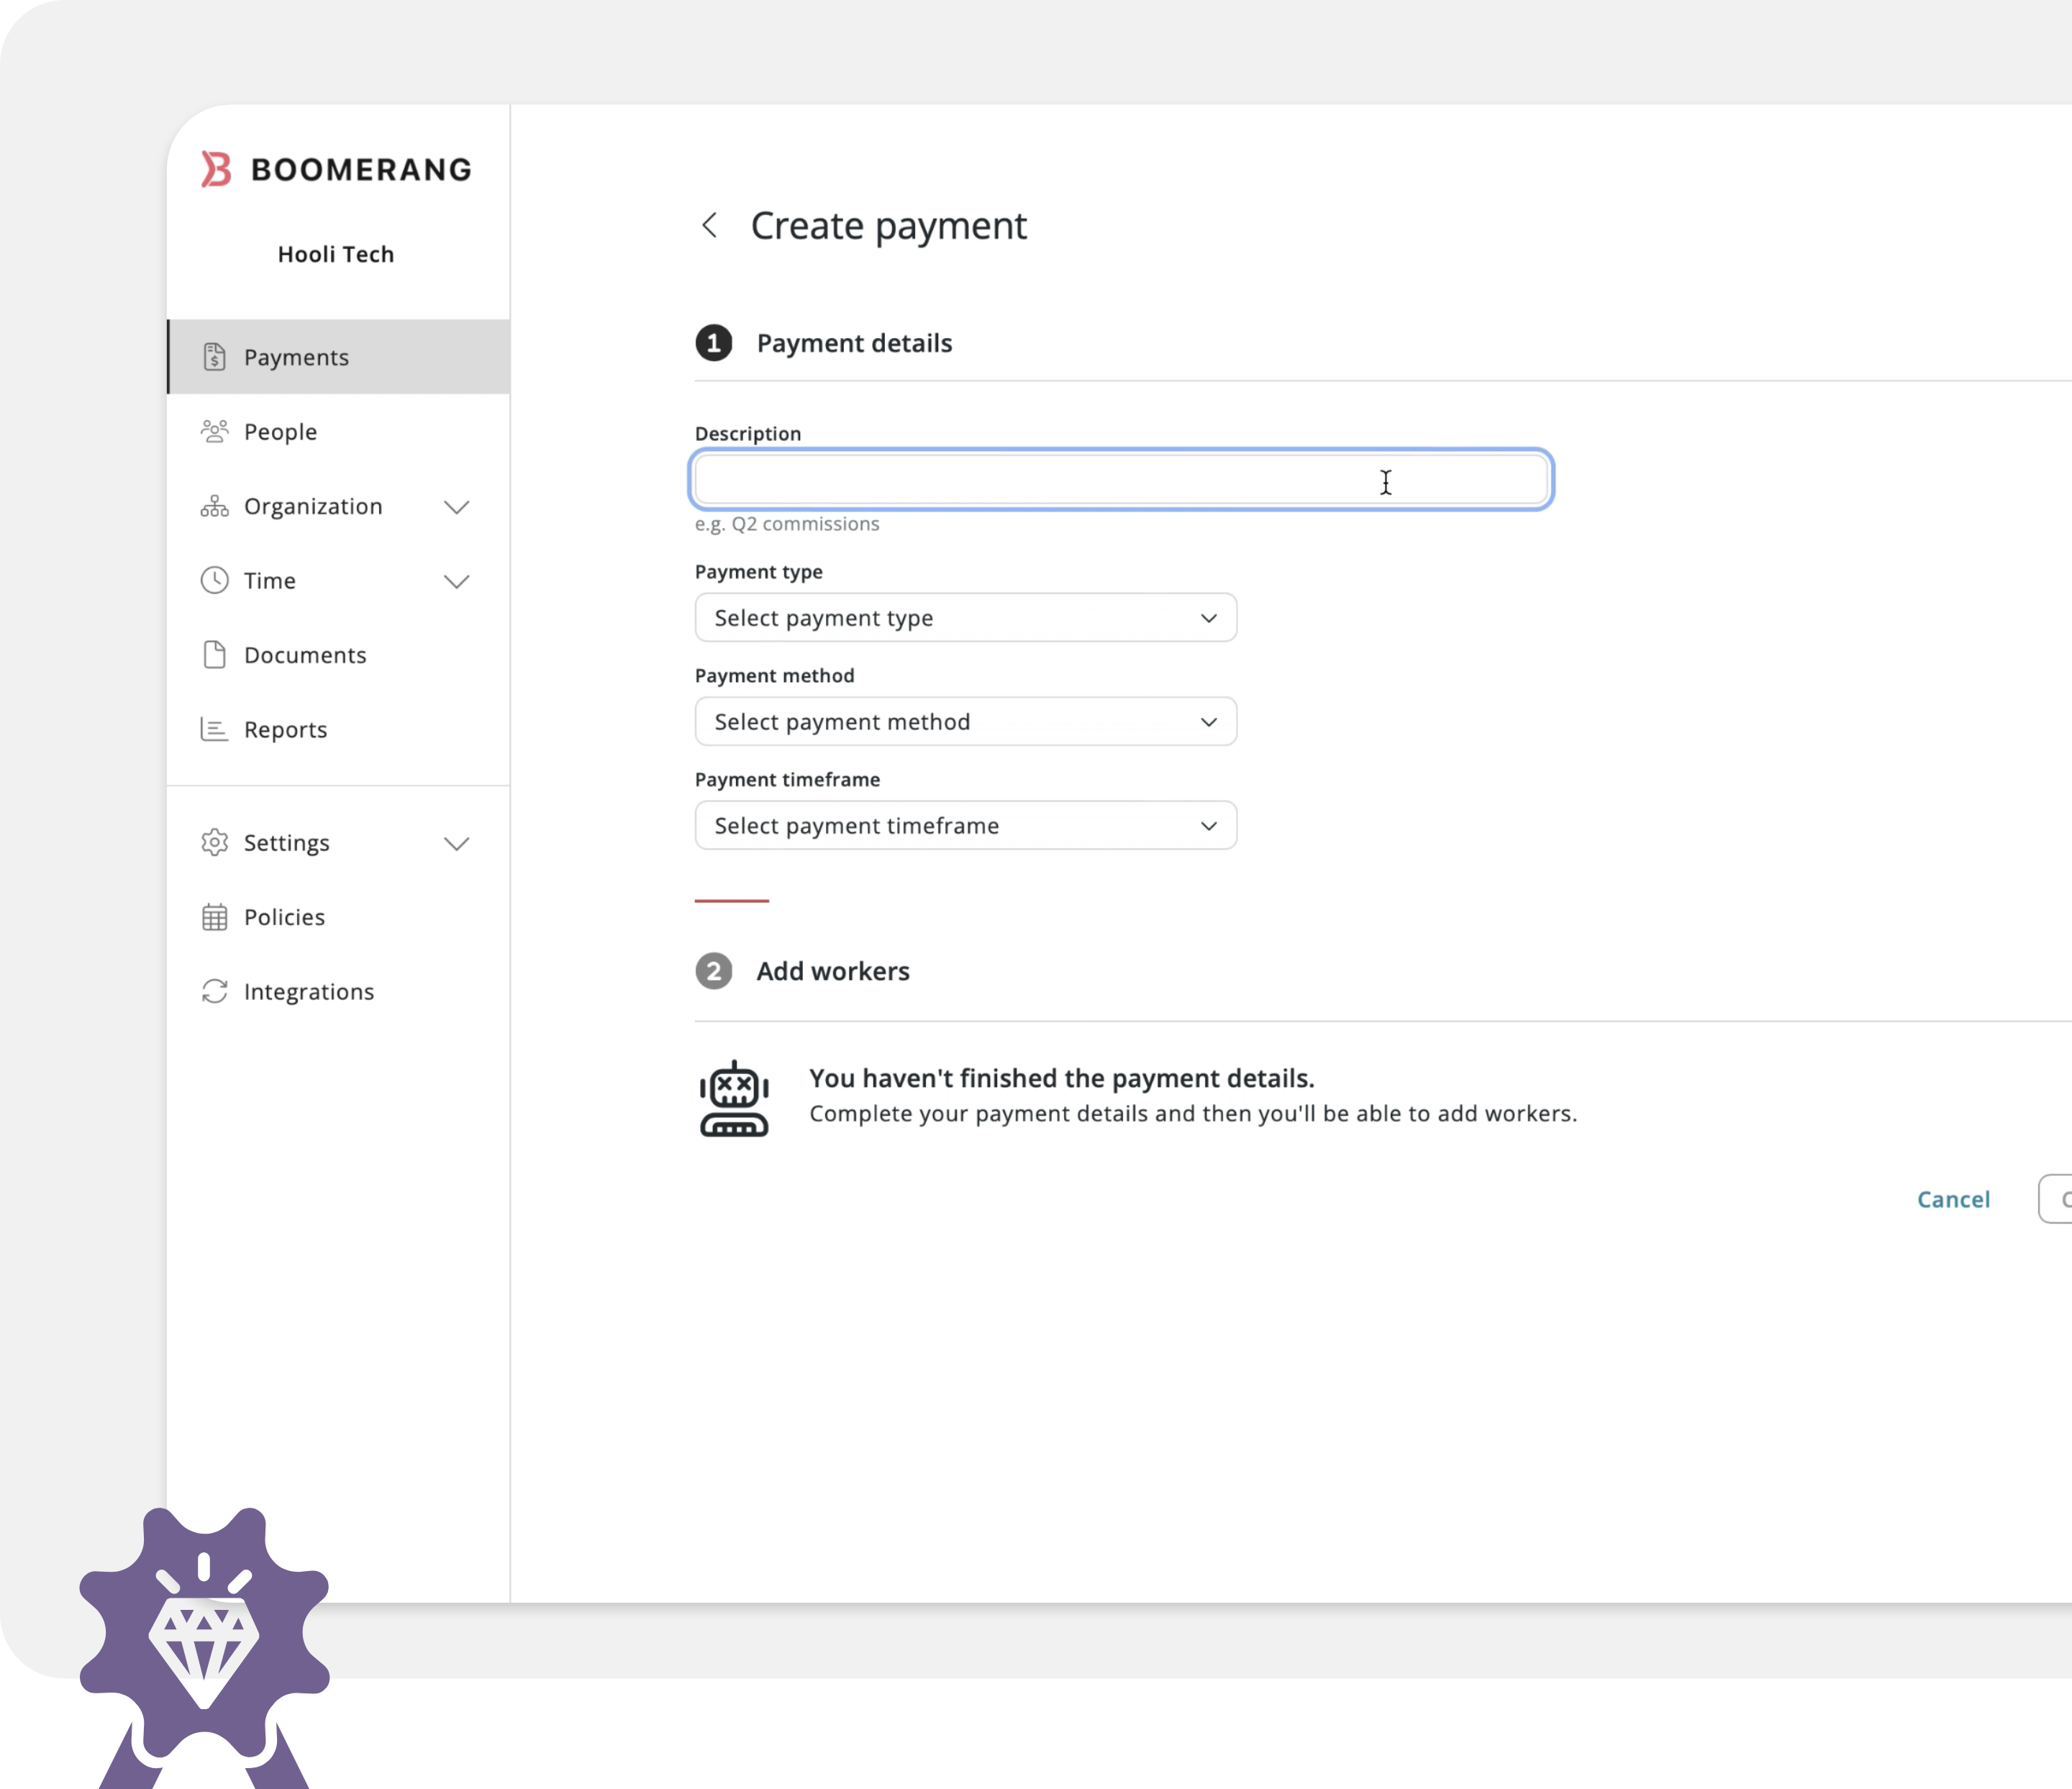2072x1789 pixels.
Task: Open People in the sidebar
Action: point(339,431)
